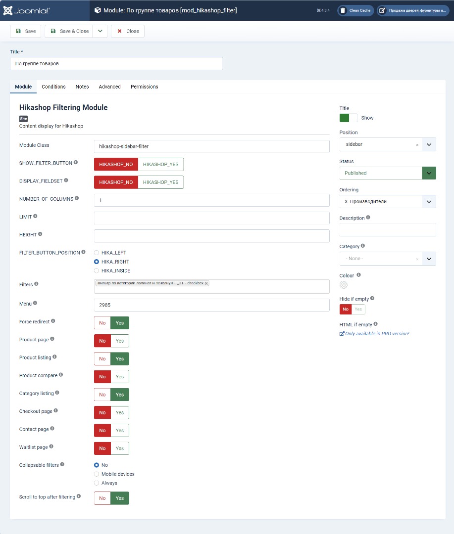
Task: Open the Category dropdown
Action: [429, 259]
